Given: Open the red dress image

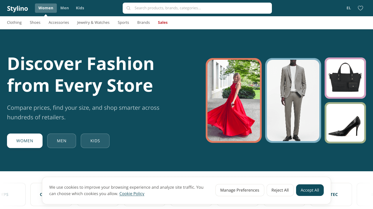Looking at the screenshot, I should tap(234, 100).
